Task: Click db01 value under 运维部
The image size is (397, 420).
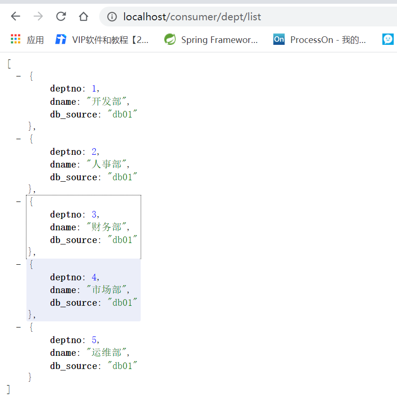Action: tap(122, 366)
